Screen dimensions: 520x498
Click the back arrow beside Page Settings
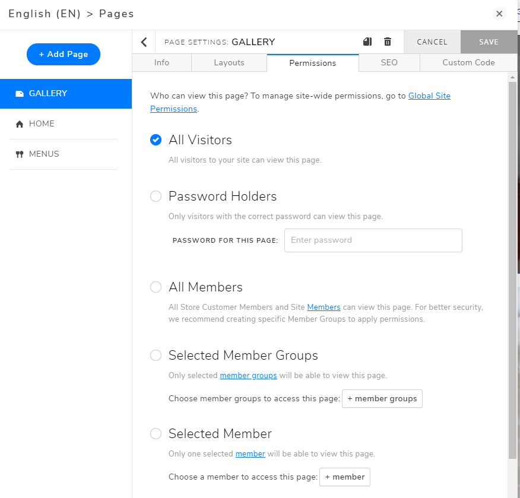144,42
